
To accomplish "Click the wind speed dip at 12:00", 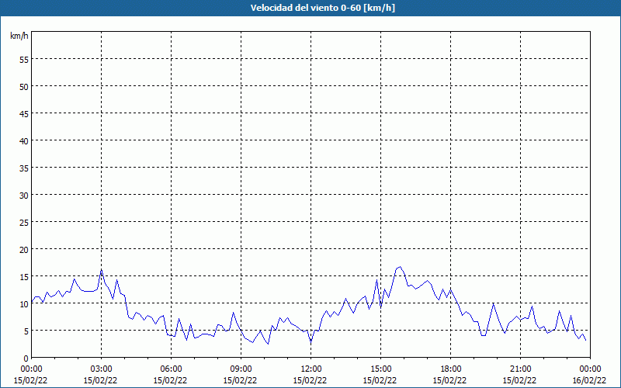I will coord(311,341).
